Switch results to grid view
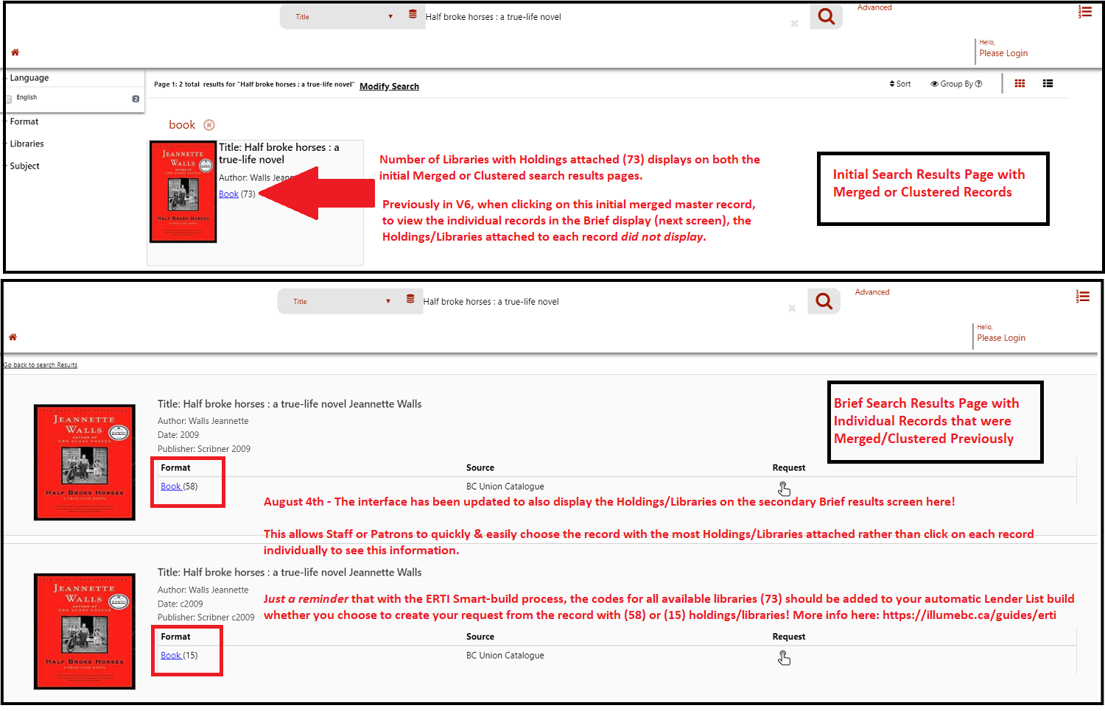This screenshot has height=711, width=1105. (x=1020, y=84)
